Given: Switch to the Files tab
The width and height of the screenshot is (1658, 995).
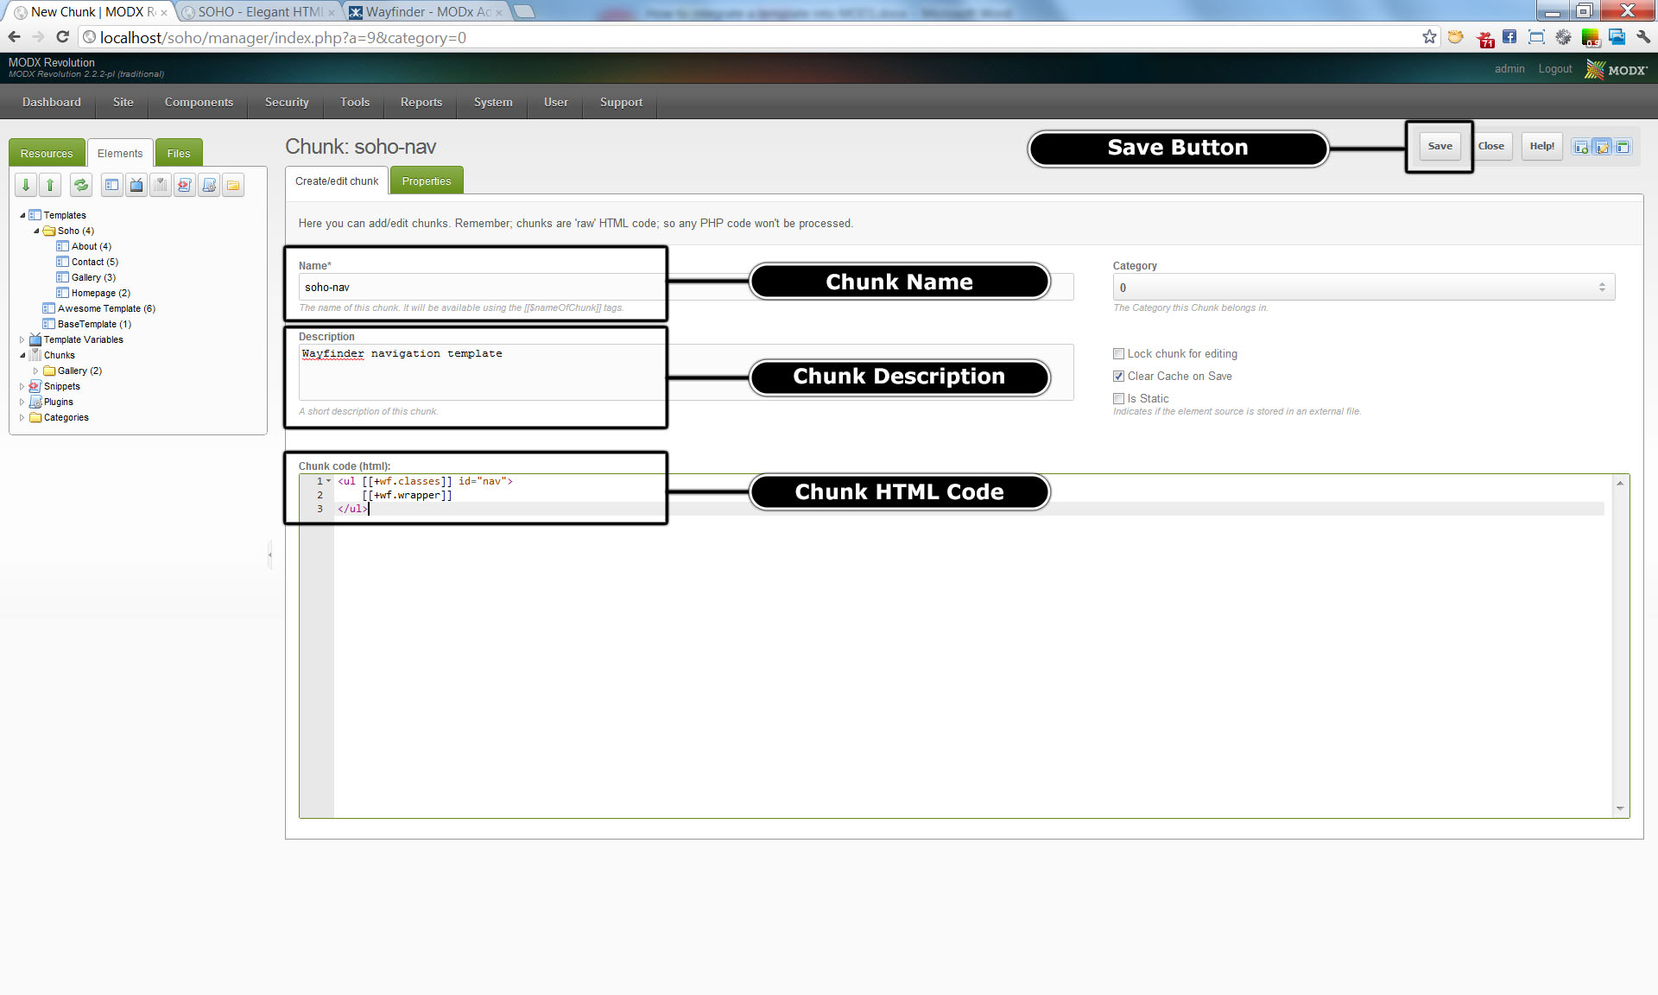Looking at the screenshot, I should pyautogui.click(x=179, y=153).
